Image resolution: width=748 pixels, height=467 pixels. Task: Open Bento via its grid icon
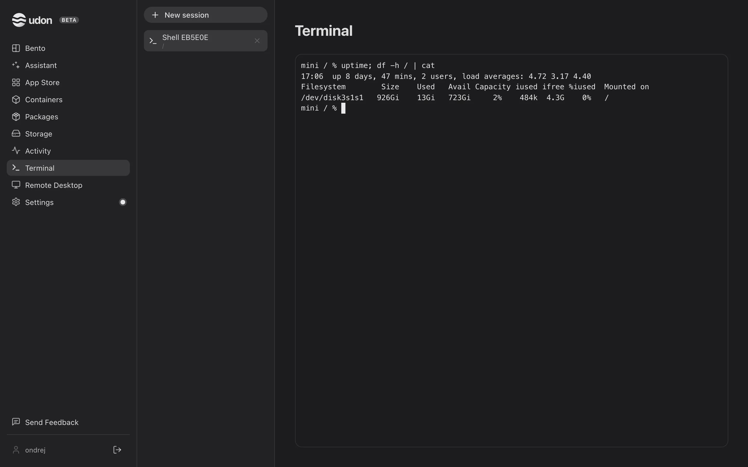click(16, 48)
